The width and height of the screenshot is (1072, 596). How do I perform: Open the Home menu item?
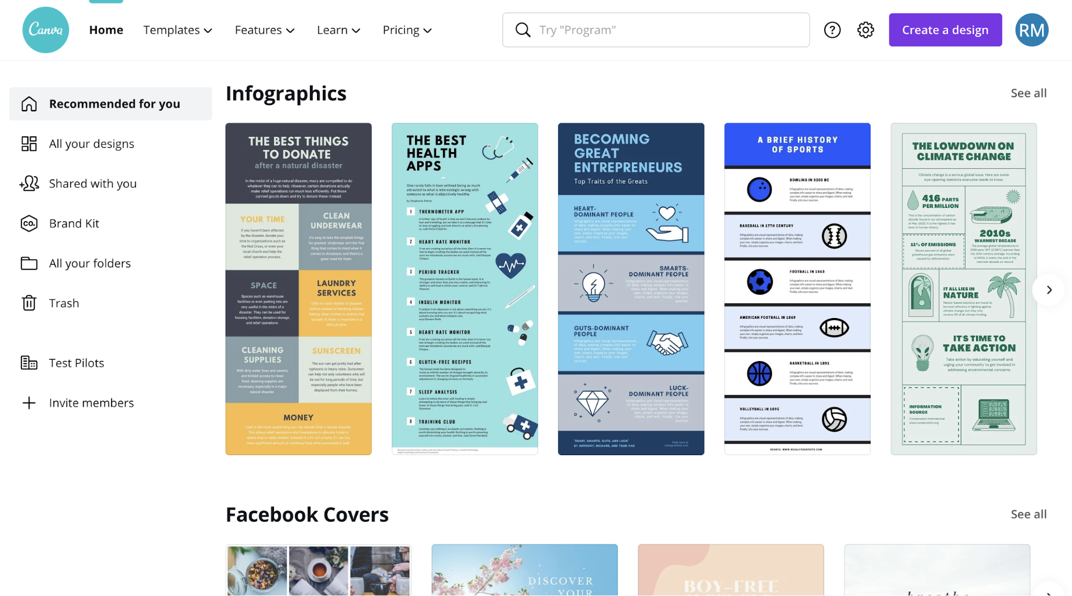click(107, 29)
